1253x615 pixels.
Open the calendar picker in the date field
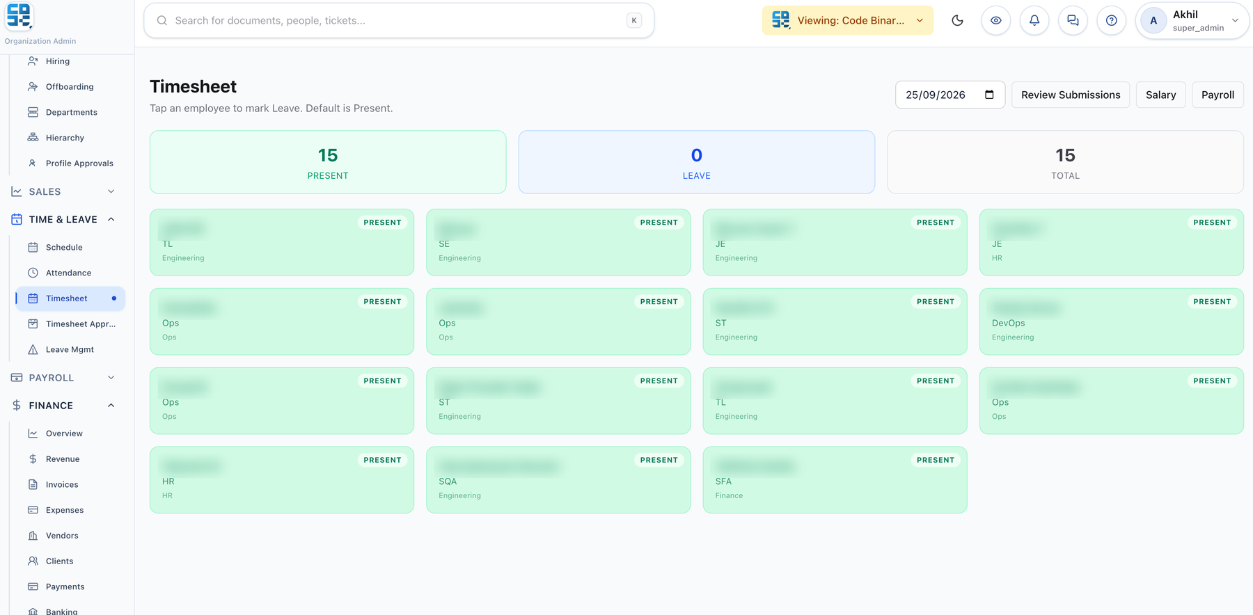989,95
